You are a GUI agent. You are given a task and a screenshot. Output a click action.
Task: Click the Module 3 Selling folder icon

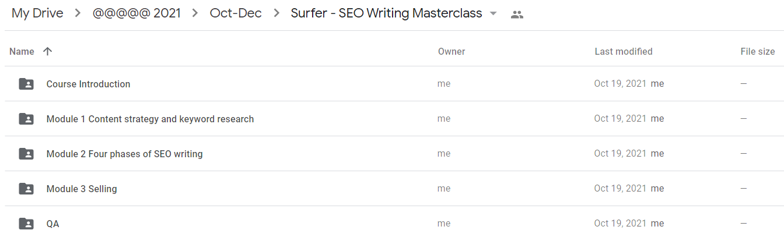pyautogui.click(x=26, y=189)
